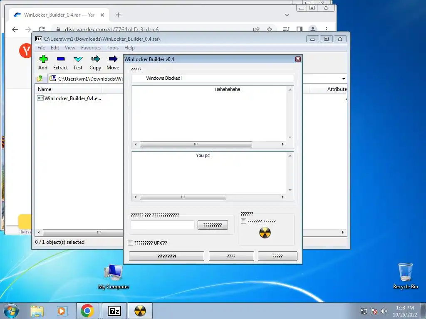Click the Chrome profile avatar icon
This screenshot has height=319, width=426.
[x=313, y=29]
